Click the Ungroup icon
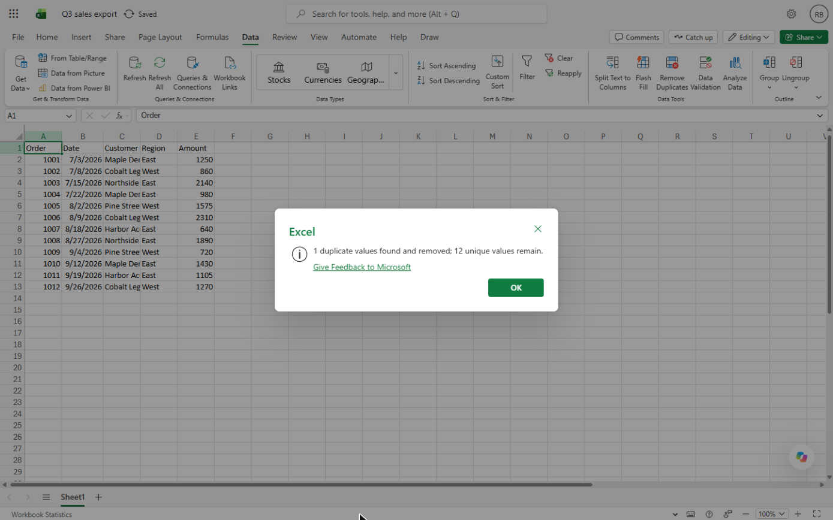 coord(795,62)
